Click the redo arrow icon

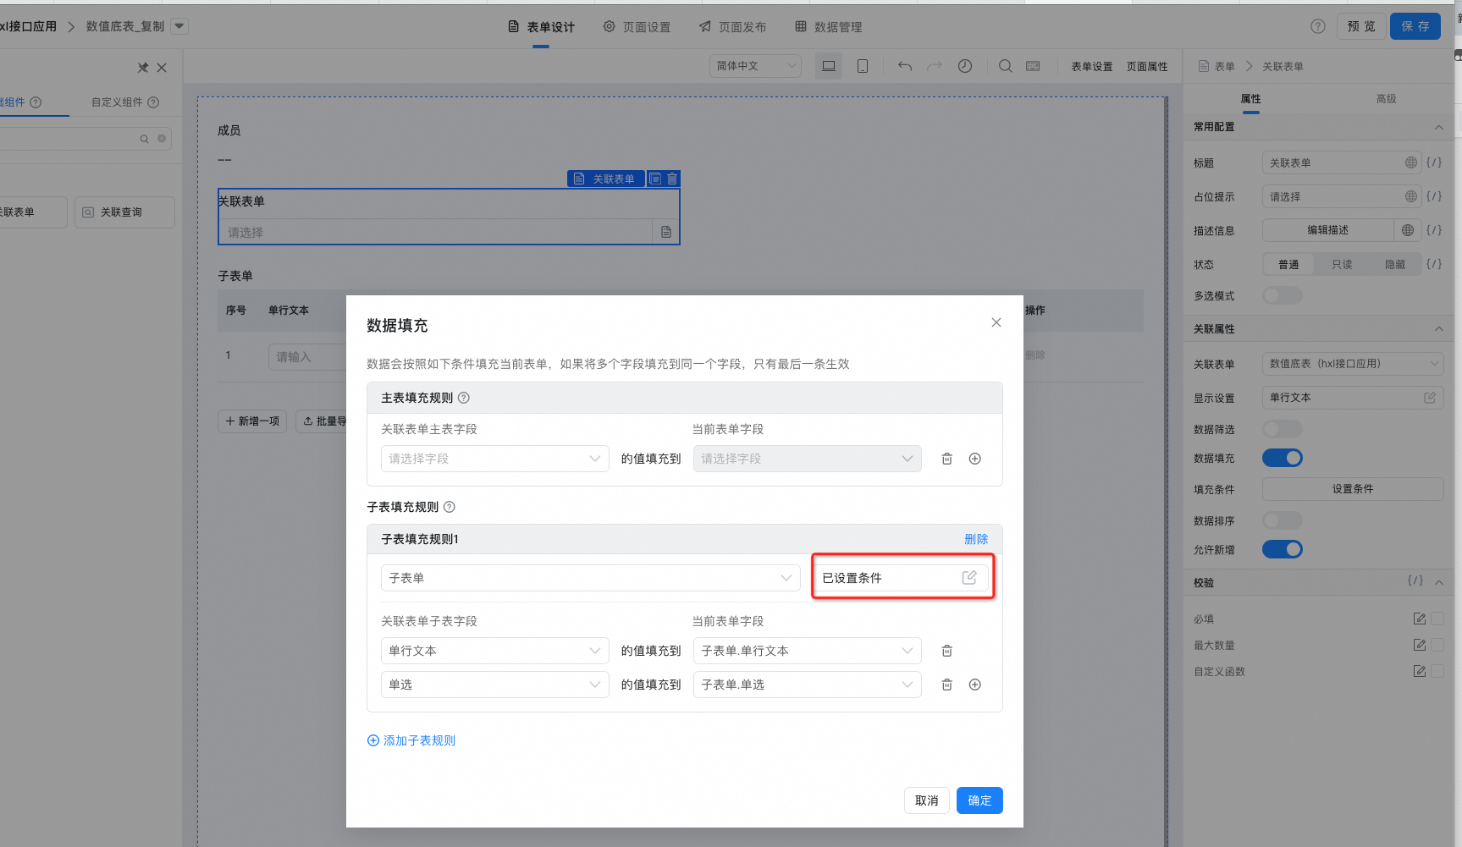935,66
